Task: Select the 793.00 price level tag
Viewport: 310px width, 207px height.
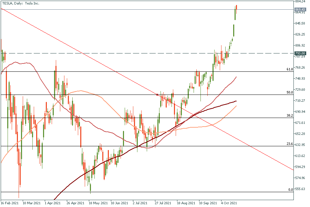Action: point(300,53)
